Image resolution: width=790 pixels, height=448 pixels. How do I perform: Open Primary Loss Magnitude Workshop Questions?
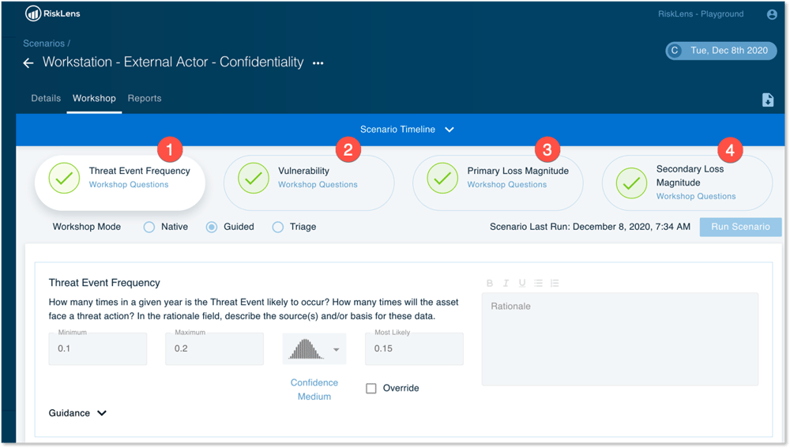(x=507, y=184)
